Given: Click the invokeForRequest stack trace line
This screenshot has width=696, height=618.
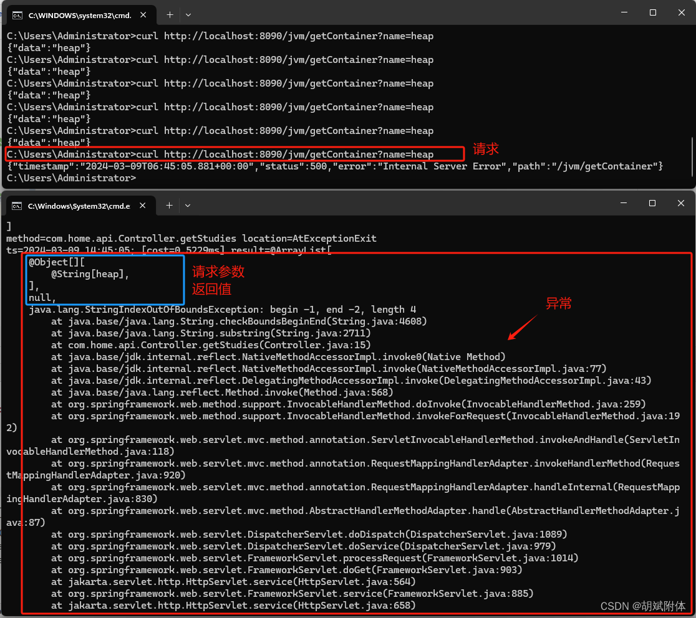Looking at the screenshot, I should click(x=343, y=422).
